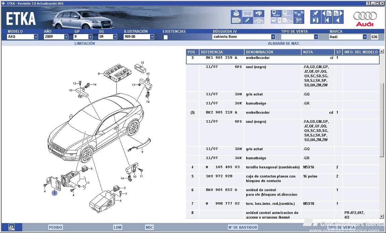Click the document and car icon
Screen dimensions: 386x233
[287, 21]
